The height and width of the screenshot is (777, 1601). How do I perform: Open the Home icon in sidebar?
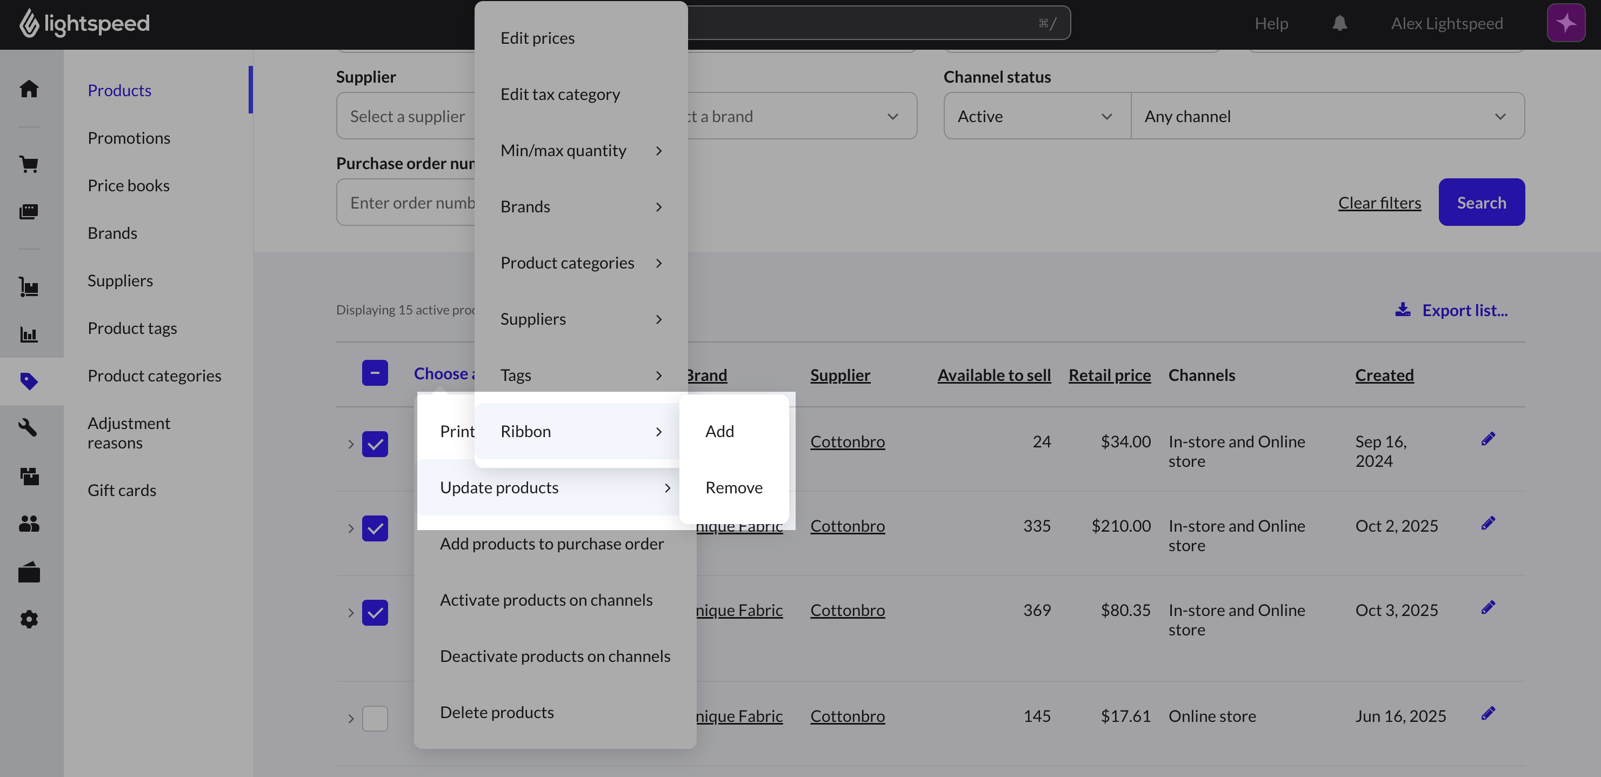[x=29, y=89]
